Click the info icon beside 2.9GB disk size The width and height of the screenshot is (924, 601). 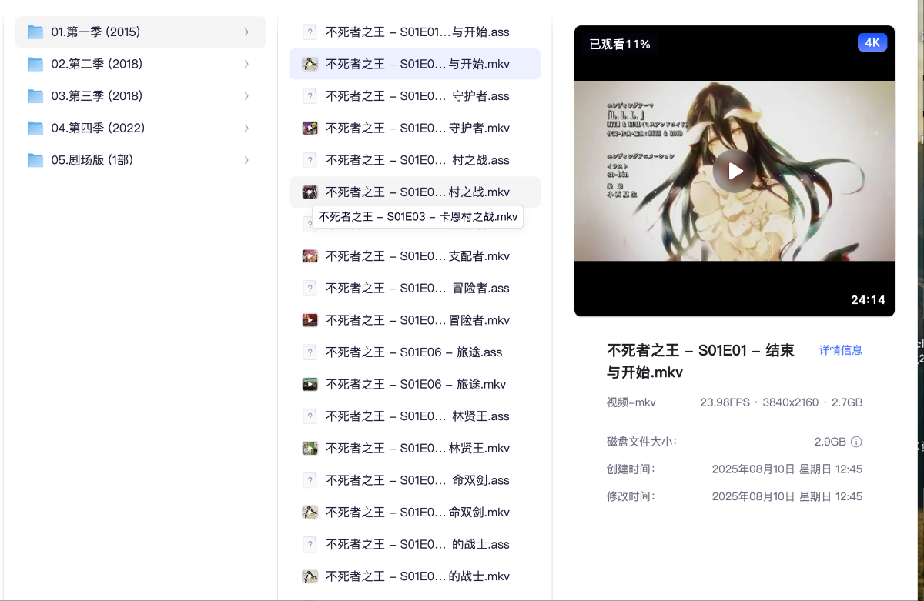pyautogui.click(x=856, y=442)
